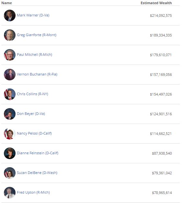The image size is (182, 203).
Task: Open Suzan DelBene (D-Wash) link
Action: [37, 173]
